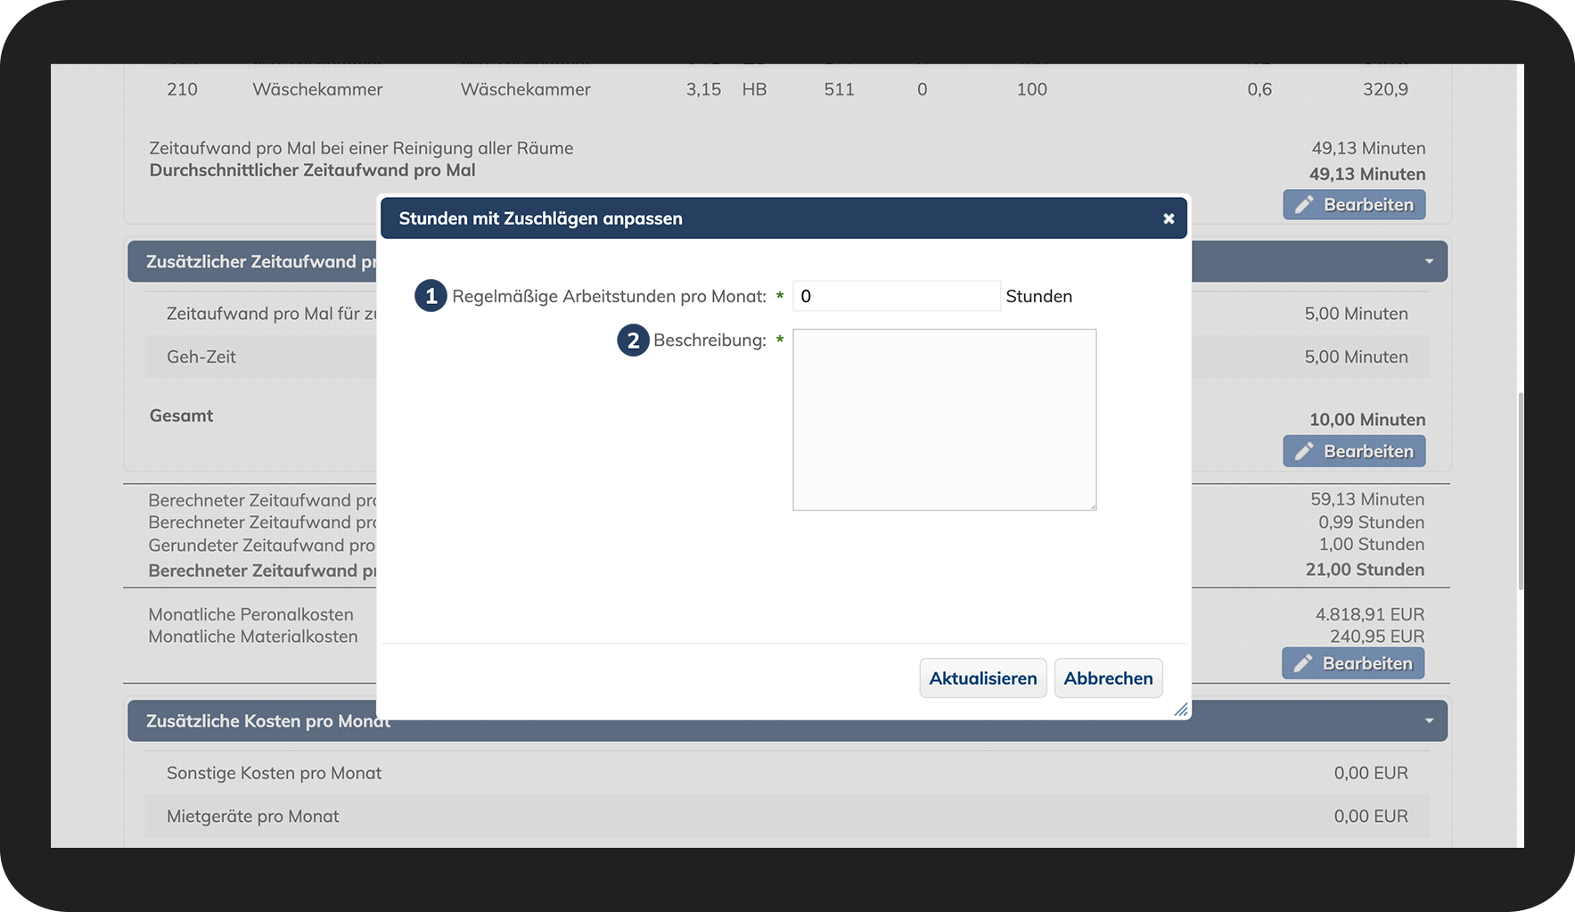Select the Geh-Zeit row label
The height and width of the screenshot is (912, 1575).
tap(201, 357)
